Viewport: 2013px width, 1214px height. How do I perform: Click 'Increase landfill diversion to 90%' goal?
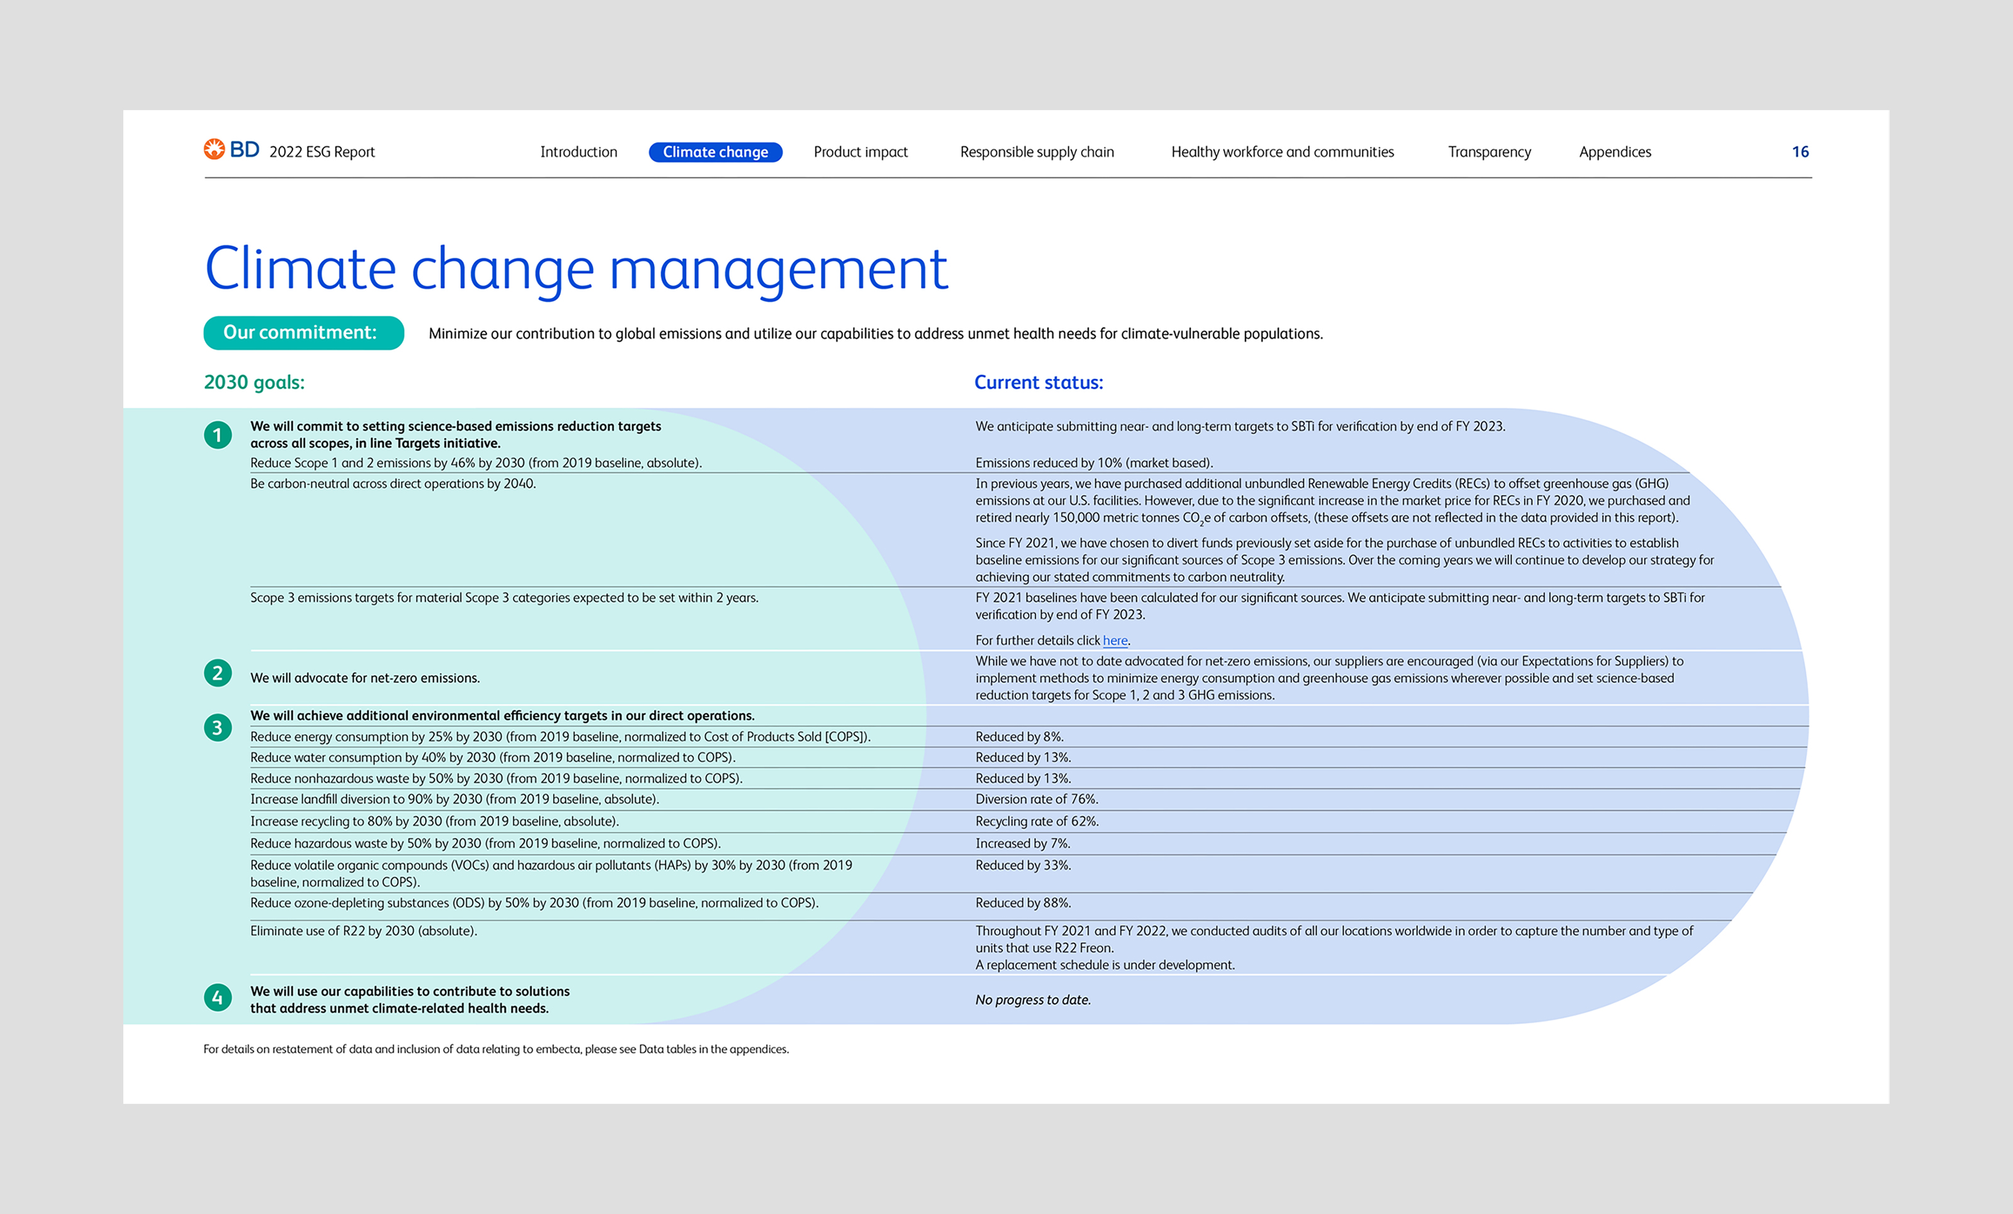454,799
